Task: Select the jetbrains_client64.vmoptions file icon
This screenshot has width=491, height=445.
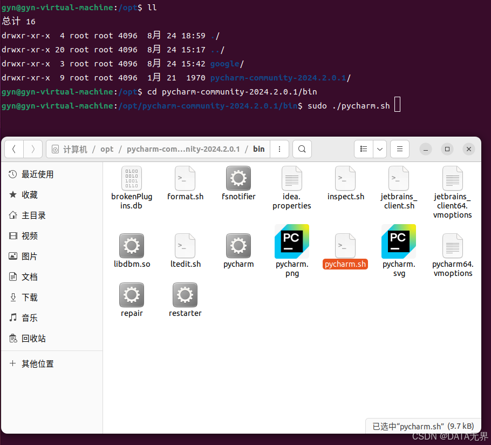Action: pos(453,178)
